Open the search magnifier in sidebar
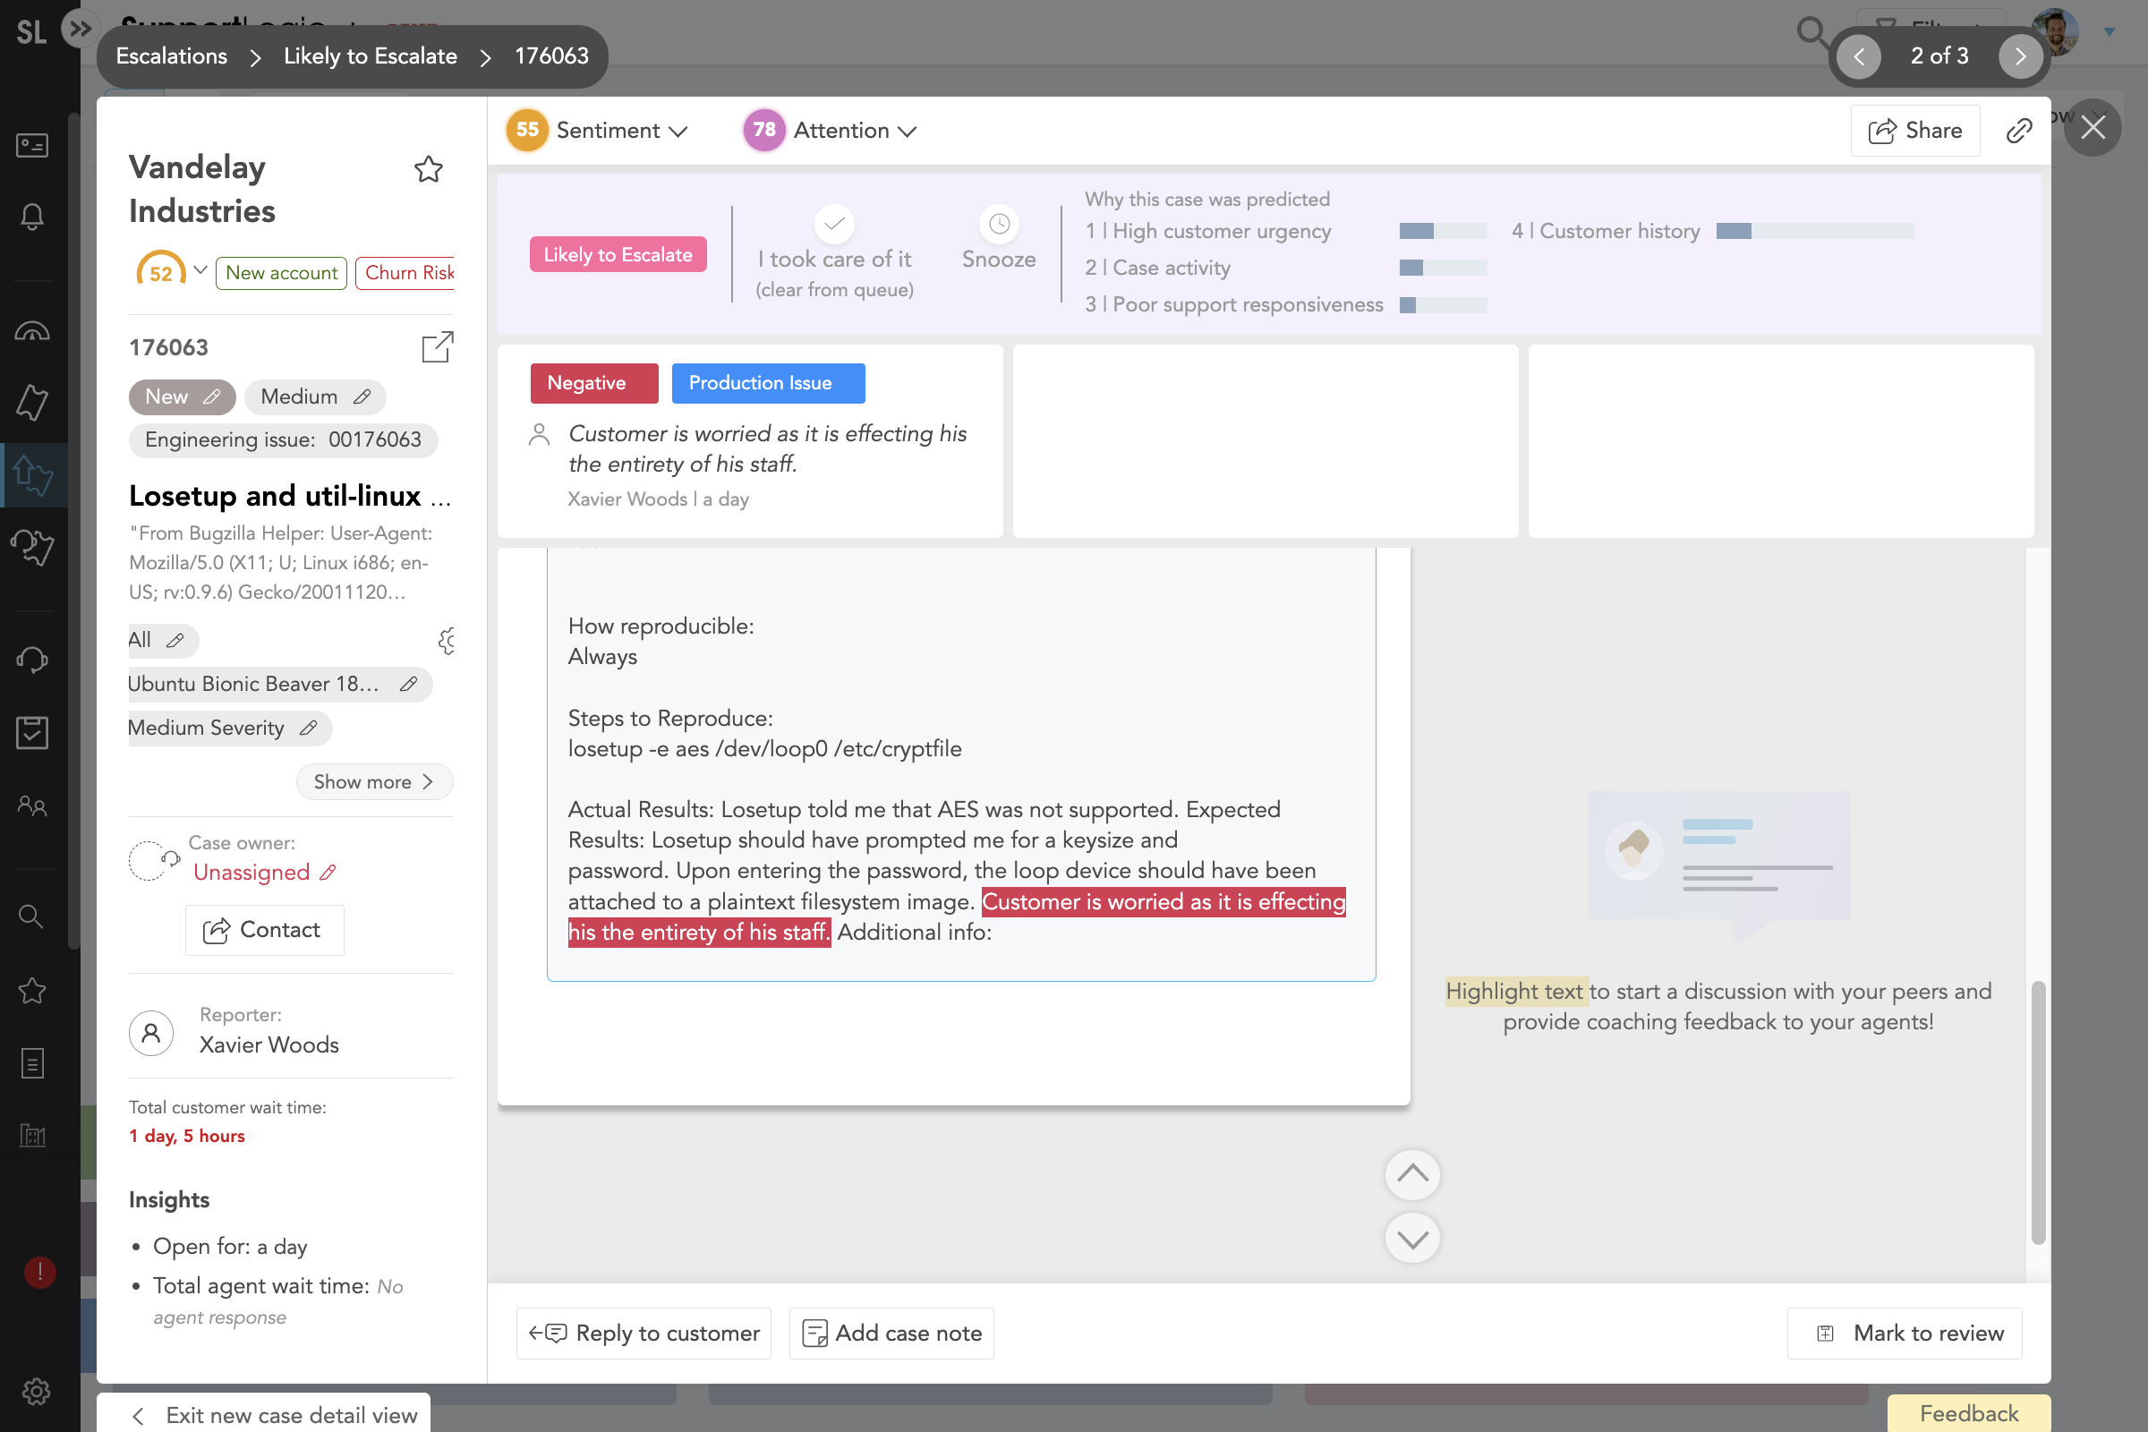 click(31, 916)
